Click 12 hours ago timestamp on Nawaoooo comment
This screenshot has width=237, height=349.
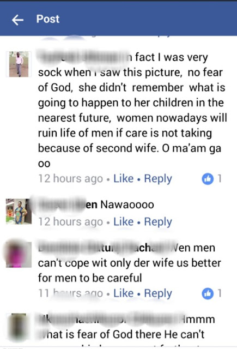(x=70, y=222)
